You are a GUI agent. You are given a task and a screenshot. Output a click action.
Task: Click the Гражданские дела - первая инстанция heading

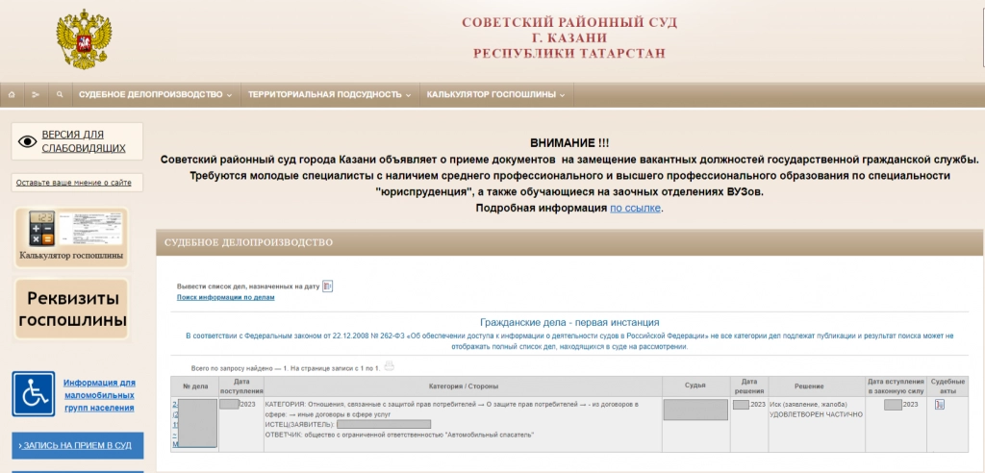[x=569, y=322]
